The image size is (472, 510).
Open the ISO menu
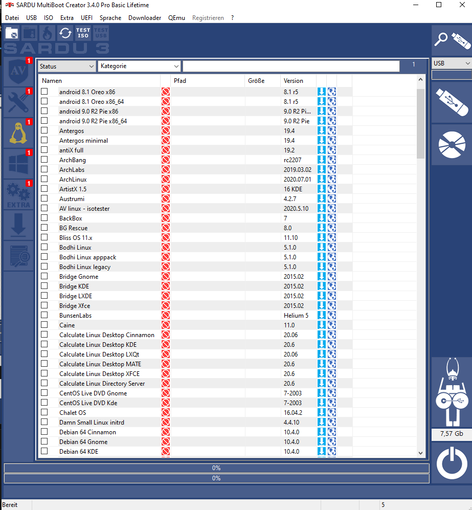click(49, 18)
